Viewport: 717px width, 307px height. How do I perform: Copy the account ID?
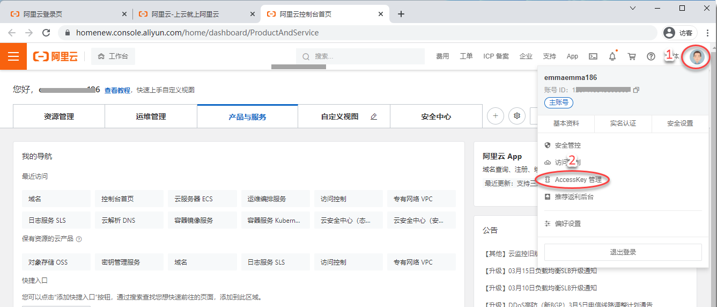click(x=636, y=90)
